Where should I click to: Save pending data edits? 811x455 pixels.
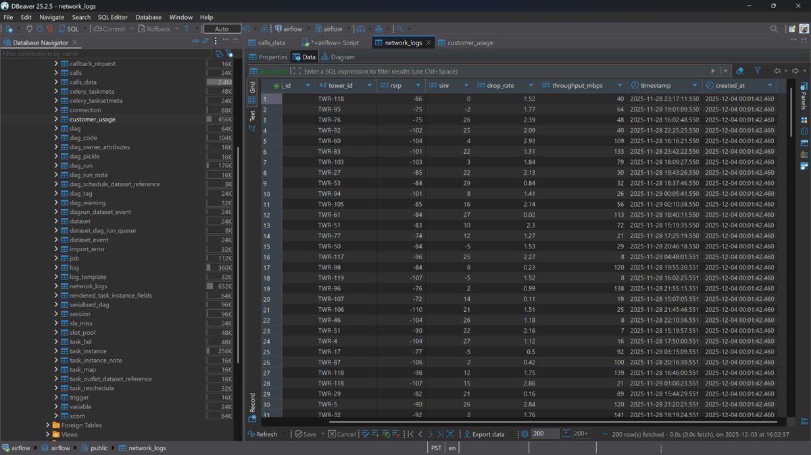point(305,434)
